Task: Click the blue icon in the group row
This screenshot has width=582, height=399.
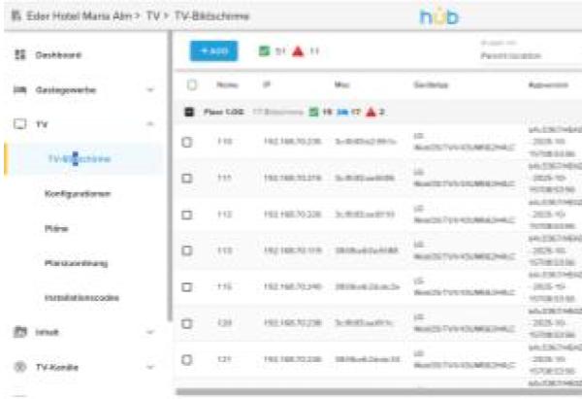Action: 341,112
